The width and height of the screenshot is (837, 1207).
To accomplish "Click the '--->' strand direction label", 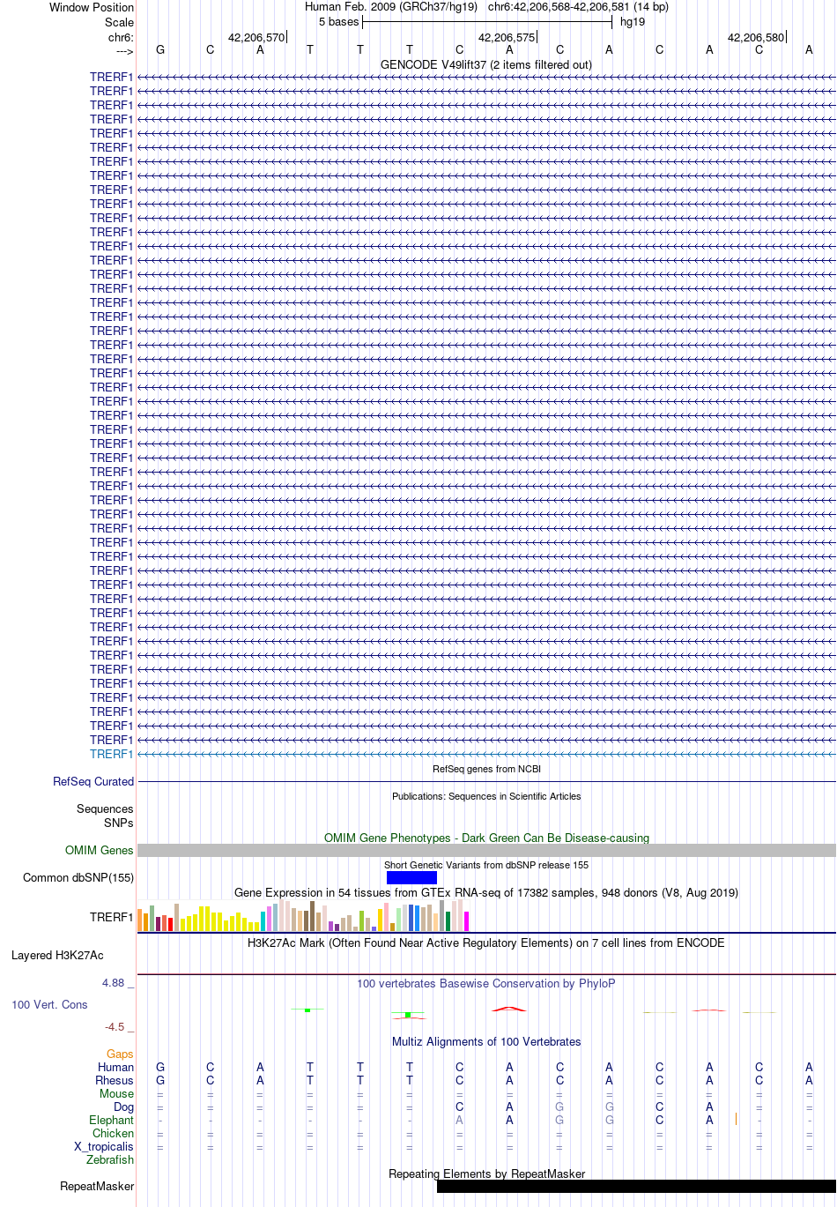I will pos(124,51).
